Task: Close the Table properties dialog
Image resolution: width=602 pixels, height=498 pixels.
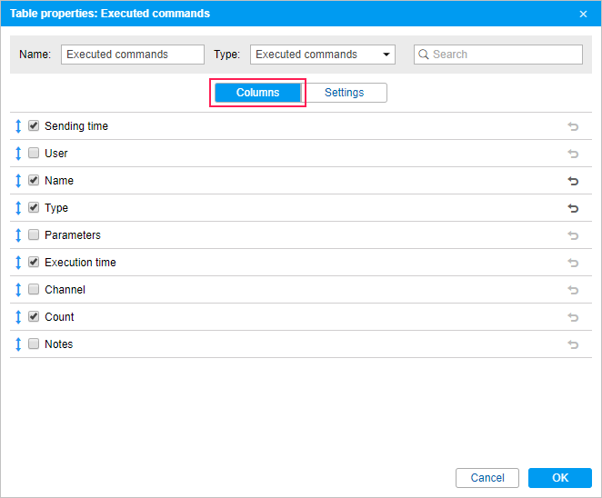Action: tap(583, 15)
